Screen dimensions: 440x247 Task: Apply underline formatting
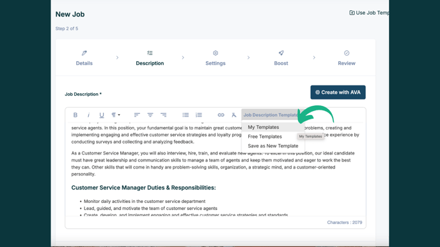pyautogui.click(x=102, y=115)
